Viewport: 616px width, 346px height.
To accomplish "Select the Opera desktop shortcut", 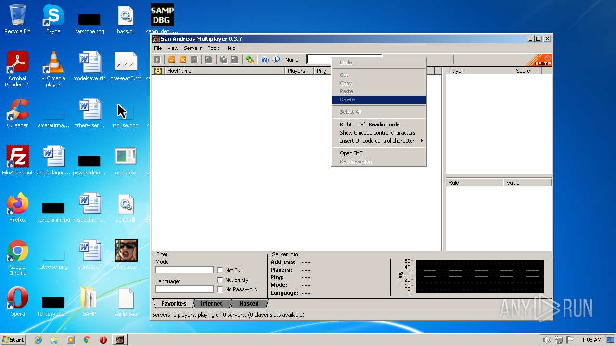I will tap(17, 302).
